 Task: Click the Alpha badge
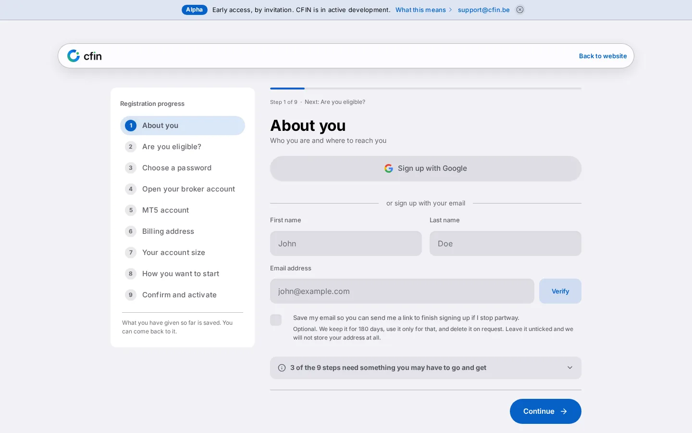(195, 10)
